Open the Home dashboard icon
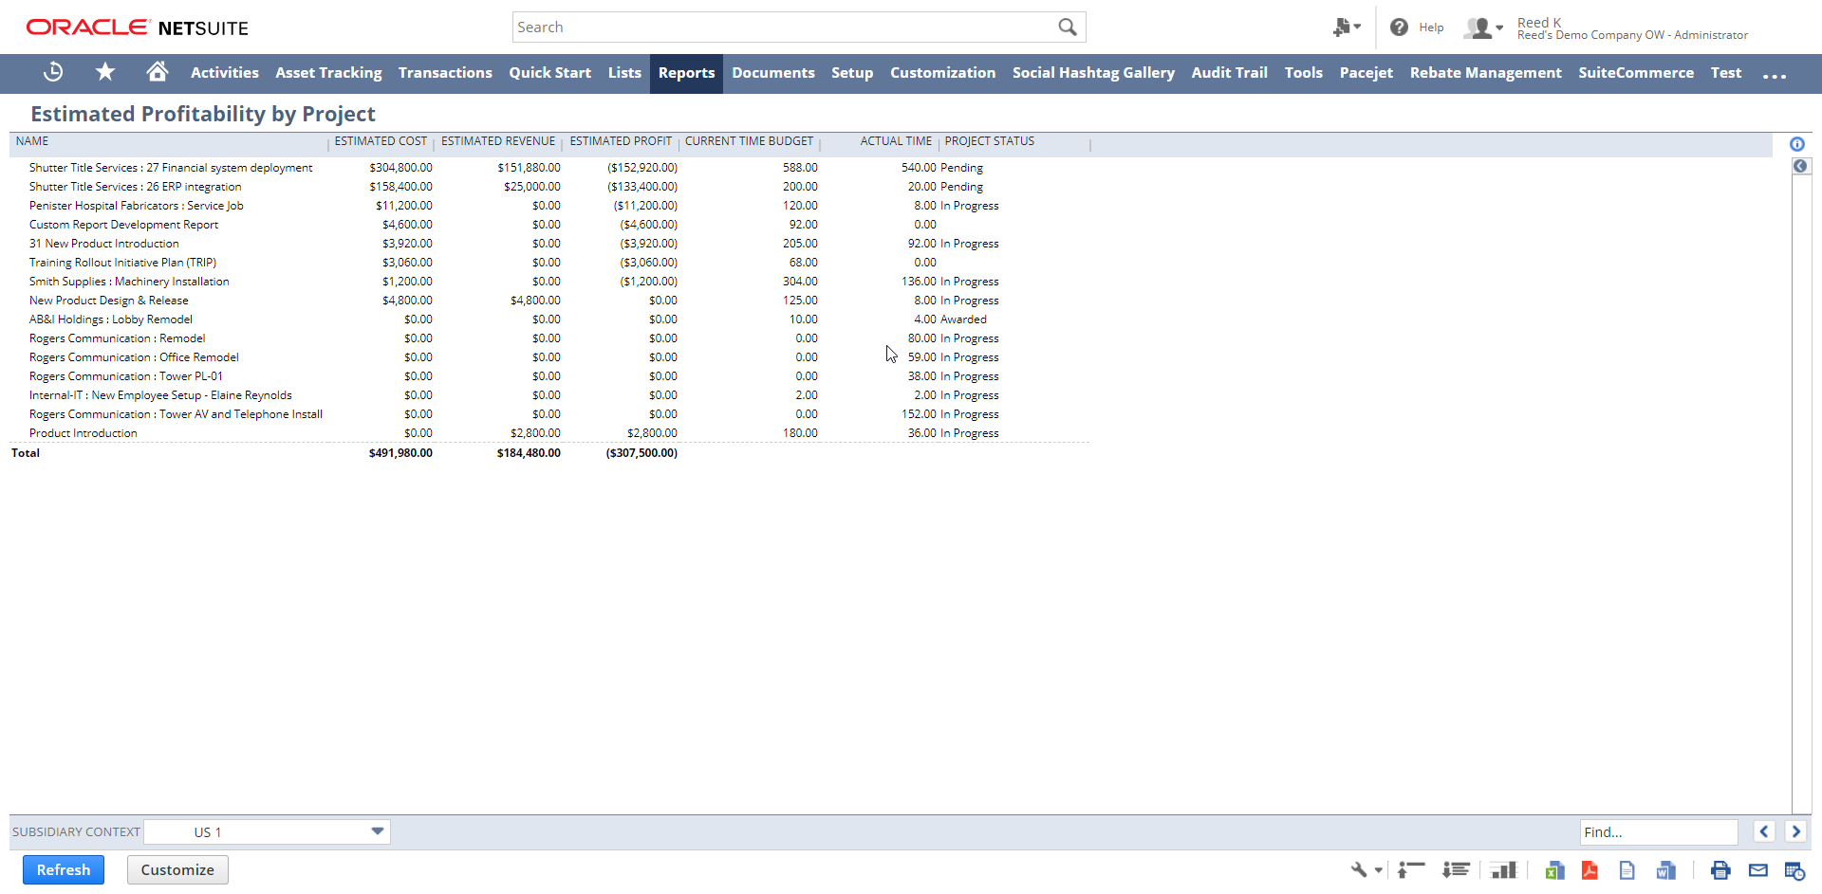 pyautogui.click(x=157, y=72)
